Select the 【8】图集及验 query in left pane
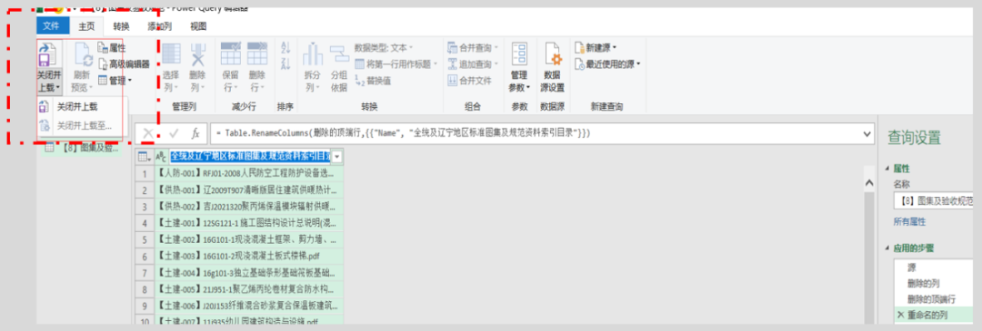The image size is (982, 331). tap(84, 149)
